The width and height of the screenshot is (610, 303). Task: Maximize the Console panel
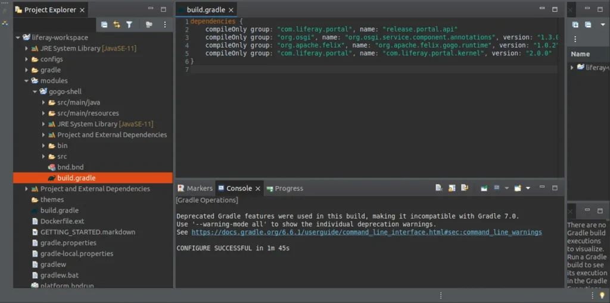click(555, 188)
